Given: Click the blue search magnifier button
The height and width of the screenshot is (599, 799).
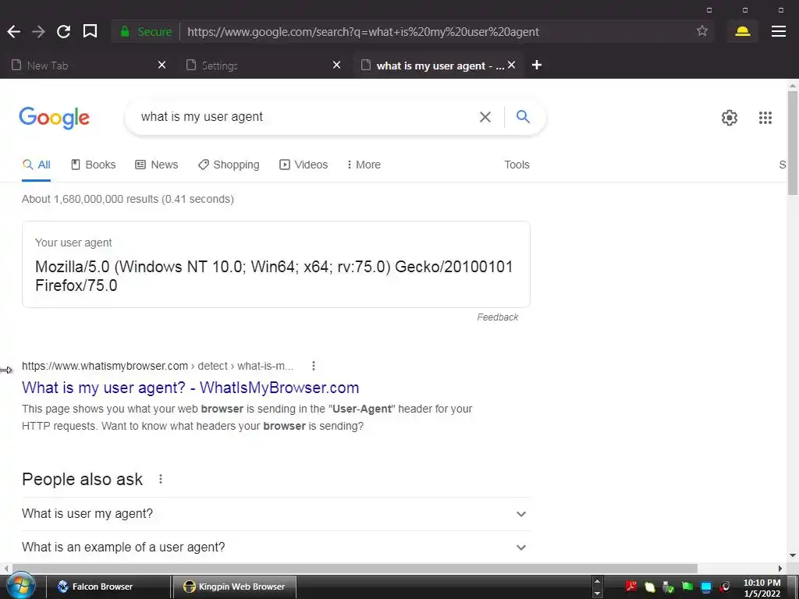Looking at the screenshot, I should (523, 117).
